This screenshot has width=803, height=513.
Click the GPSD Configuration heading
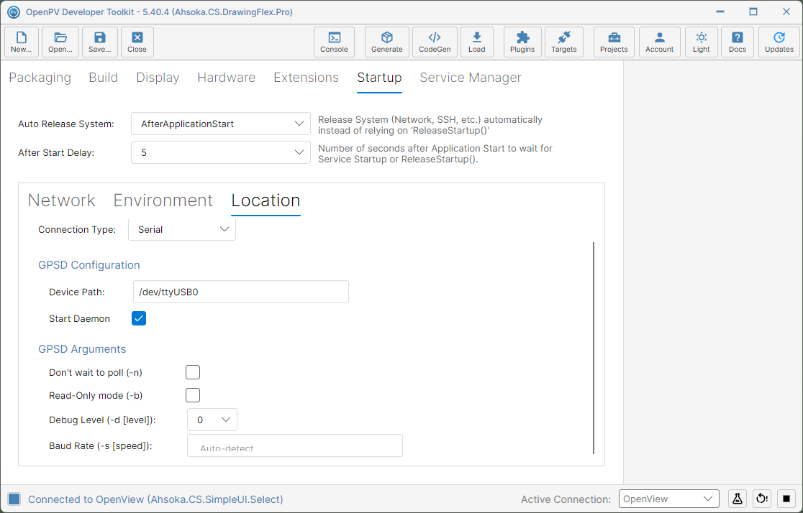tap(89, 265)
